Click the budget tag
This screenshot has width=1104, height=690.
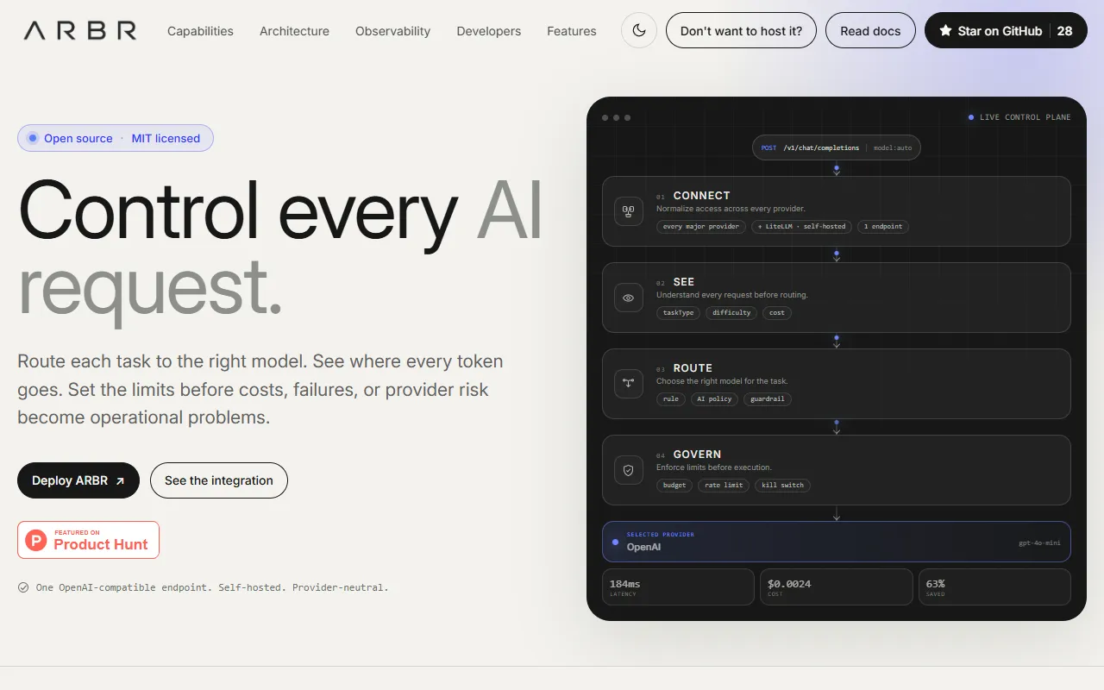coord(674,486)
